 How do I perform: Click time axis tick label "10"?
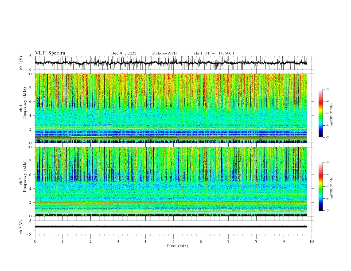point(312,241)
